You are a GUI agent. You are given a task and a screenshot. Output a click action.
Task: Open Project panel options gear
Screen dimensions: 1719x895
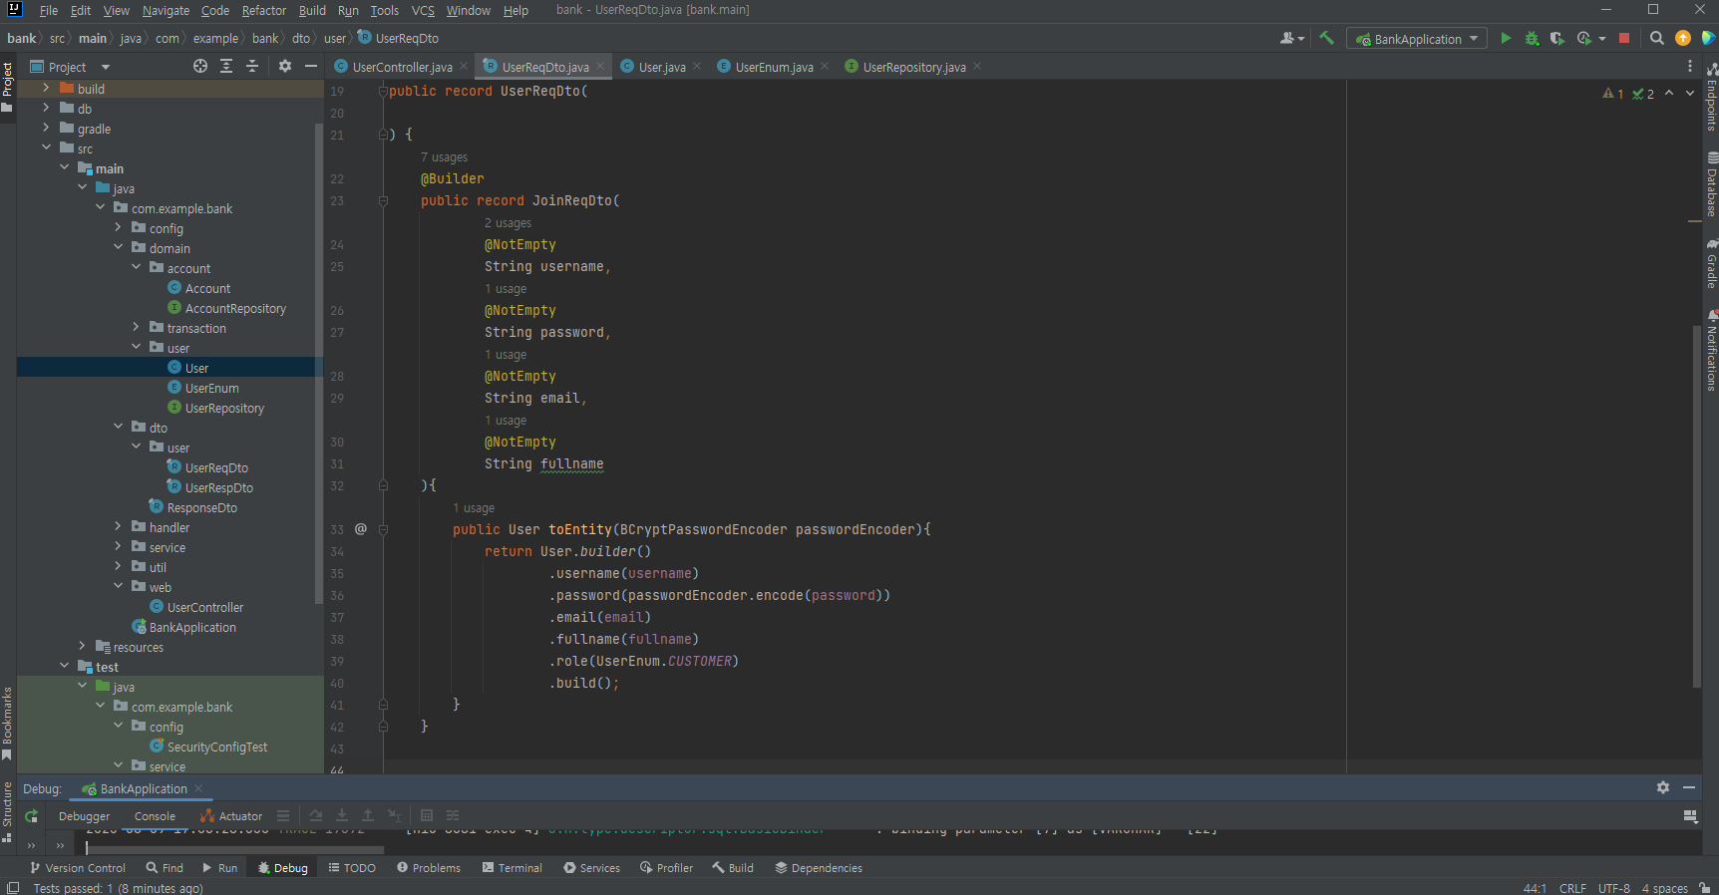coord(285,66)
